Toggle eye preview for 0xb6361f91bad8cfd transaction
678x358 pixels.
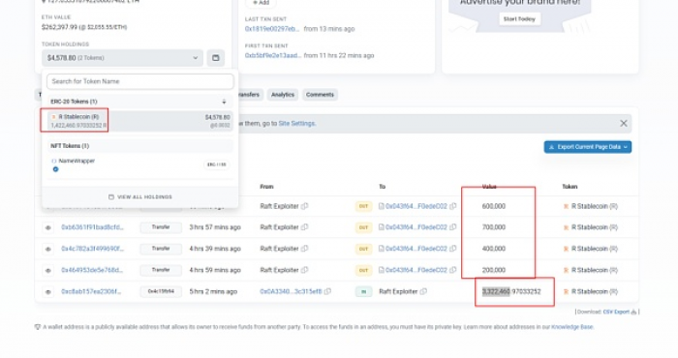48,227
